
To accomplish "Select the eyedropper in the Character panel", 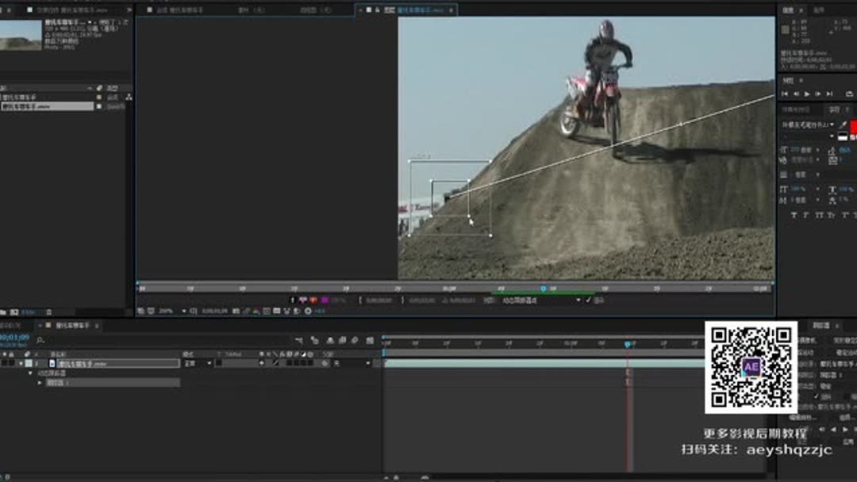I will pyautogui.click(x=843, y=125).
